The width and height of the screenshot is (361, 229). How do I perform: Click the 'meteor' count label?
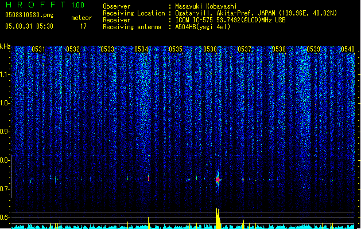coord(81,18)
